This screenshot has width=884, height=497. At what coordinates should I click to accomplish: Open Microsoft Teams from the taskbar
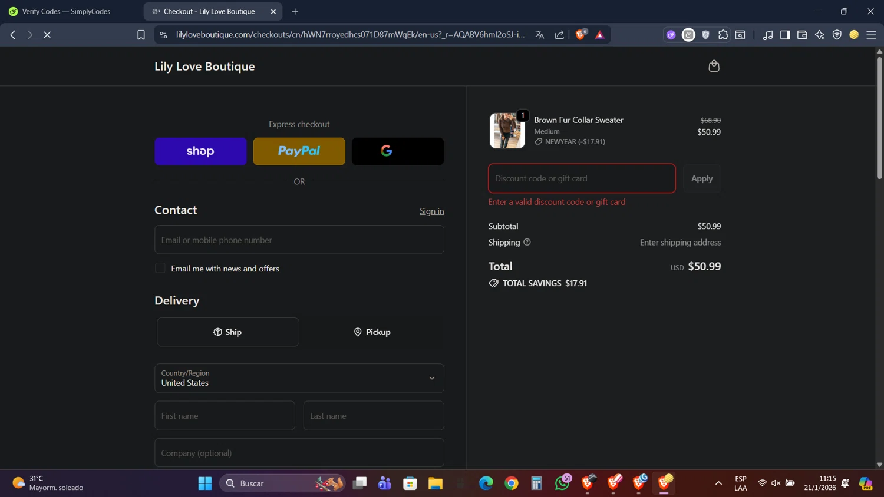[385, 483]
